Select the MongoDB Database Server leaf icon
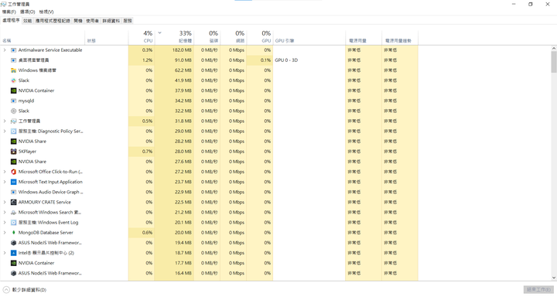Screen dimensions: 557x297 coord(13,233)
